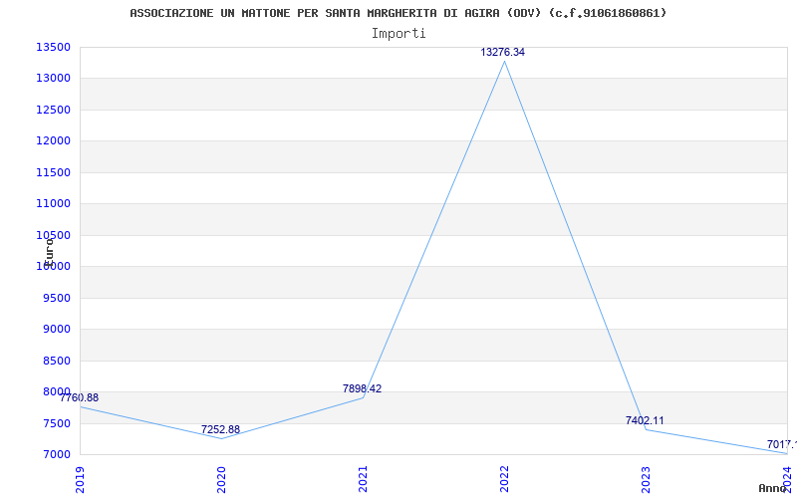Click the y-axis value 11000
The image size is (797, 498).
click(x=53, y=204)
